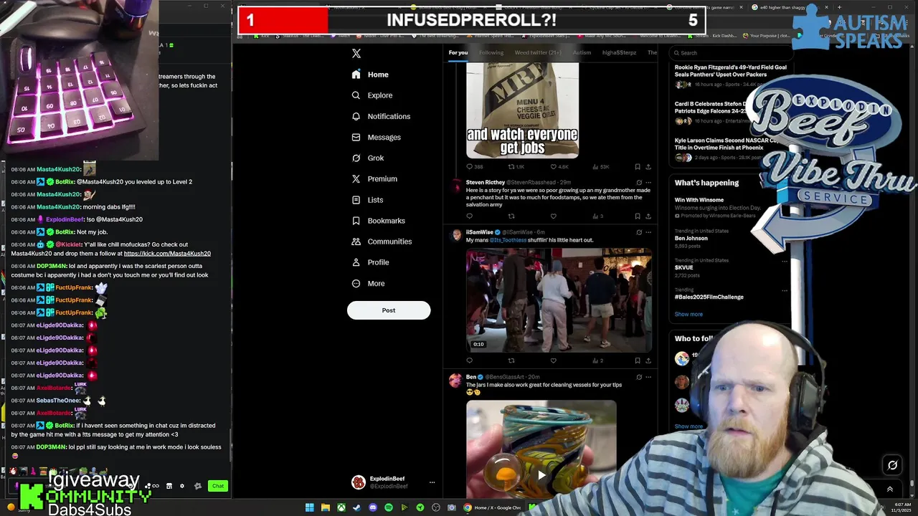The width and height of the screenshot is (918, 516).
Task: Open the Weed twitter (21+) tab
Action: (x=538, y=52)
